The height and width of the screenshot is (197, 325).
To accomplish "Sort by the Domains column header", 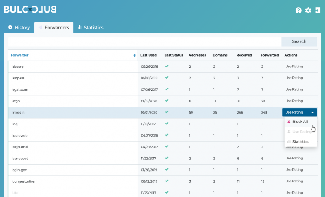I will pyautogui.click(x=220, y=55).
